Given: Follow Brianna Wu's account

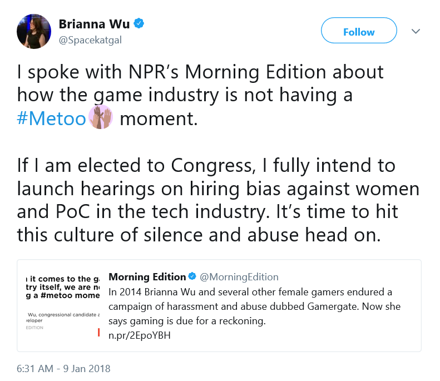Looking at the screenshot, I should [x=359, y=31].
